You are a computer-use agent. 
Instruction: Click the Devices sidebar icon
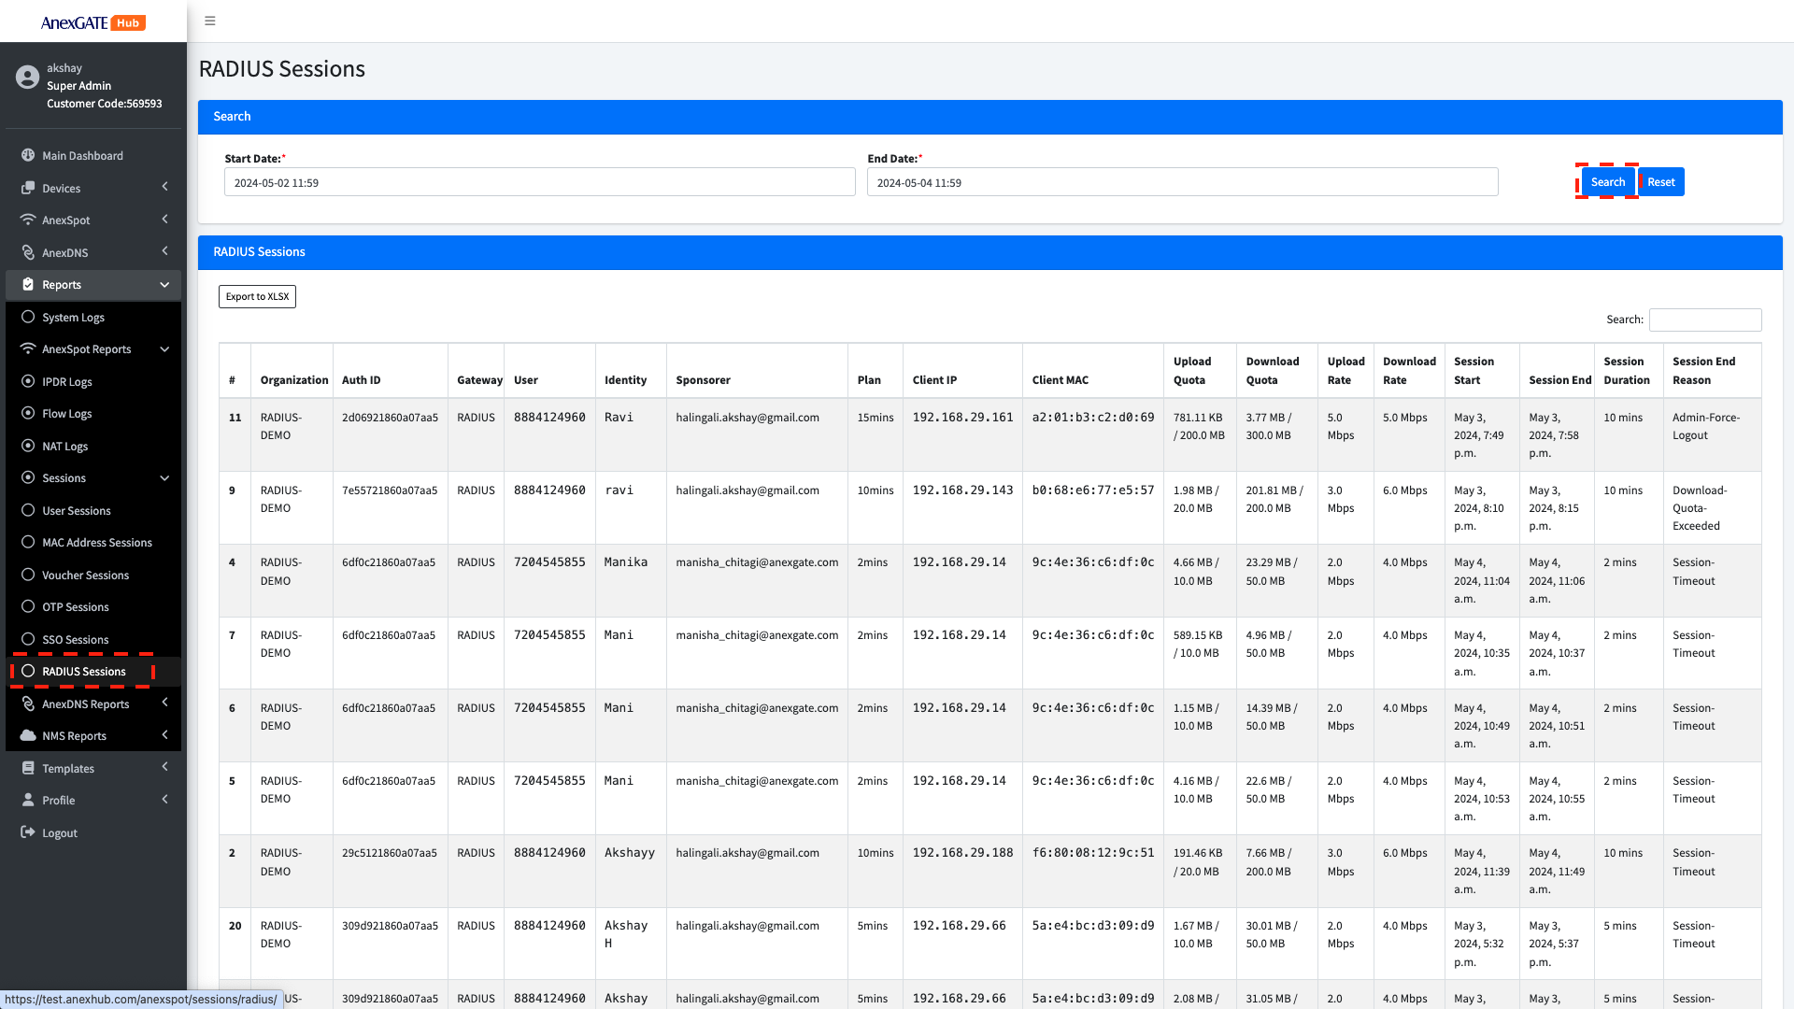click(28, 188)
